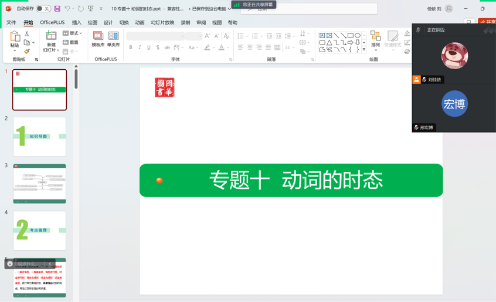Screen dimensions: 496x302
Task: Click the 排列 arrange icon
Action: click(x=375, y=39)
